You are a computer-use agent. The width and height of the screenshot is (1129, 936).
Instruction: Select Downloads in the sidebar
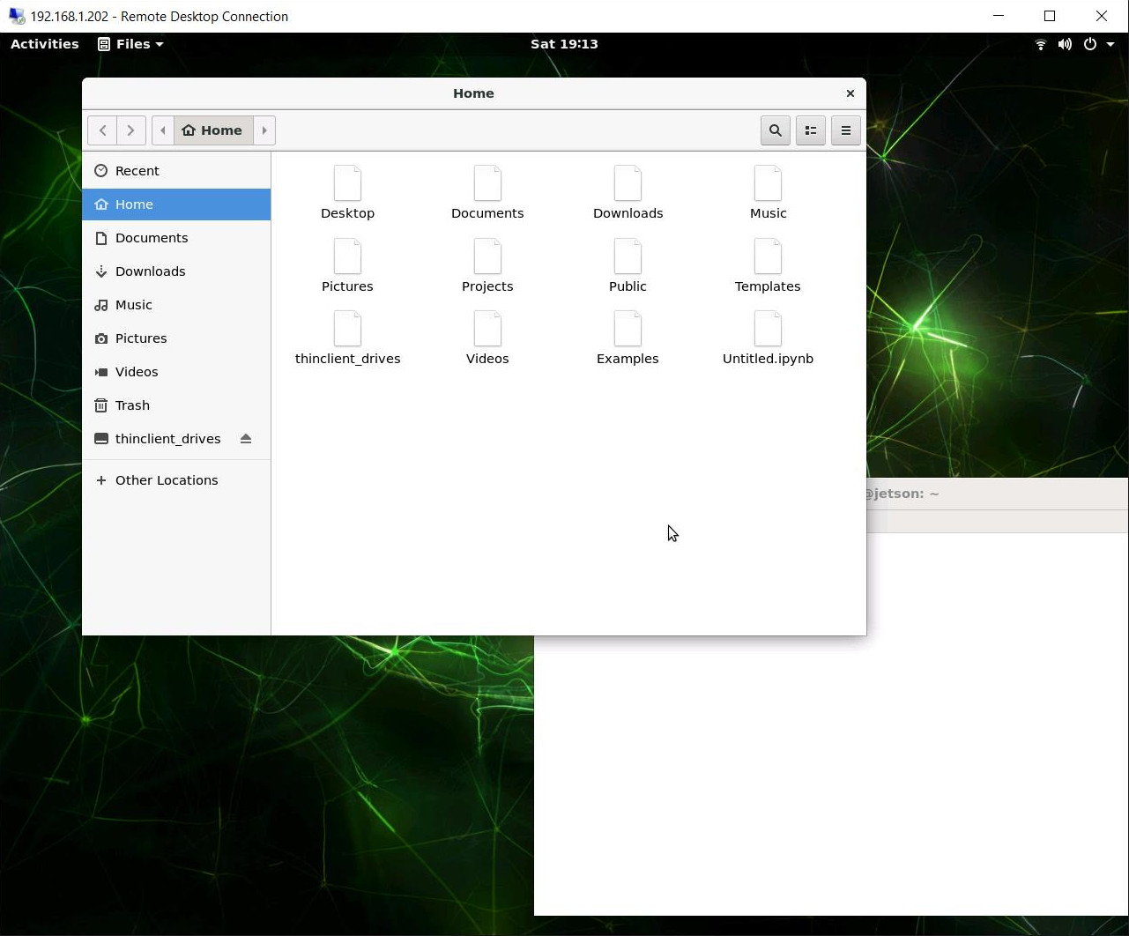(x=150, y=271)
